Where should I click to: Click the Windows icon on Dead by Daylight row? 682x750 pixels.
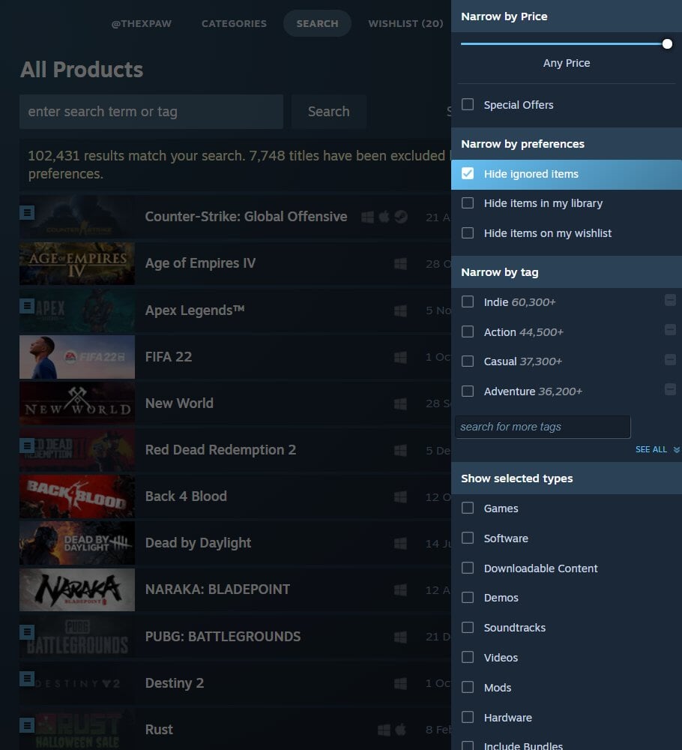[400, 543]
